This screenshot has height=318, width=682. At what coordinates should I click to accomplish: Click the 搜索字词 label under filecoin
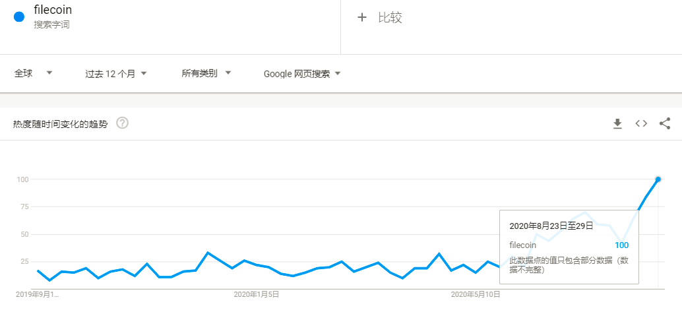[x=51, y=24]
